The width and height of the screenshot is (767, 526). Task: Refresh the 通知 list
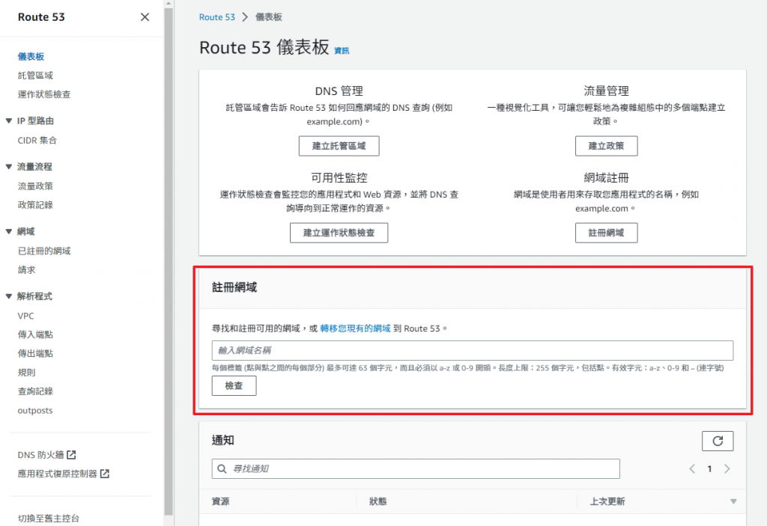coord(718,441)
